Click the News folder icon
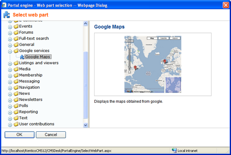Screen dimensions: 231x155 pos(16,94)
